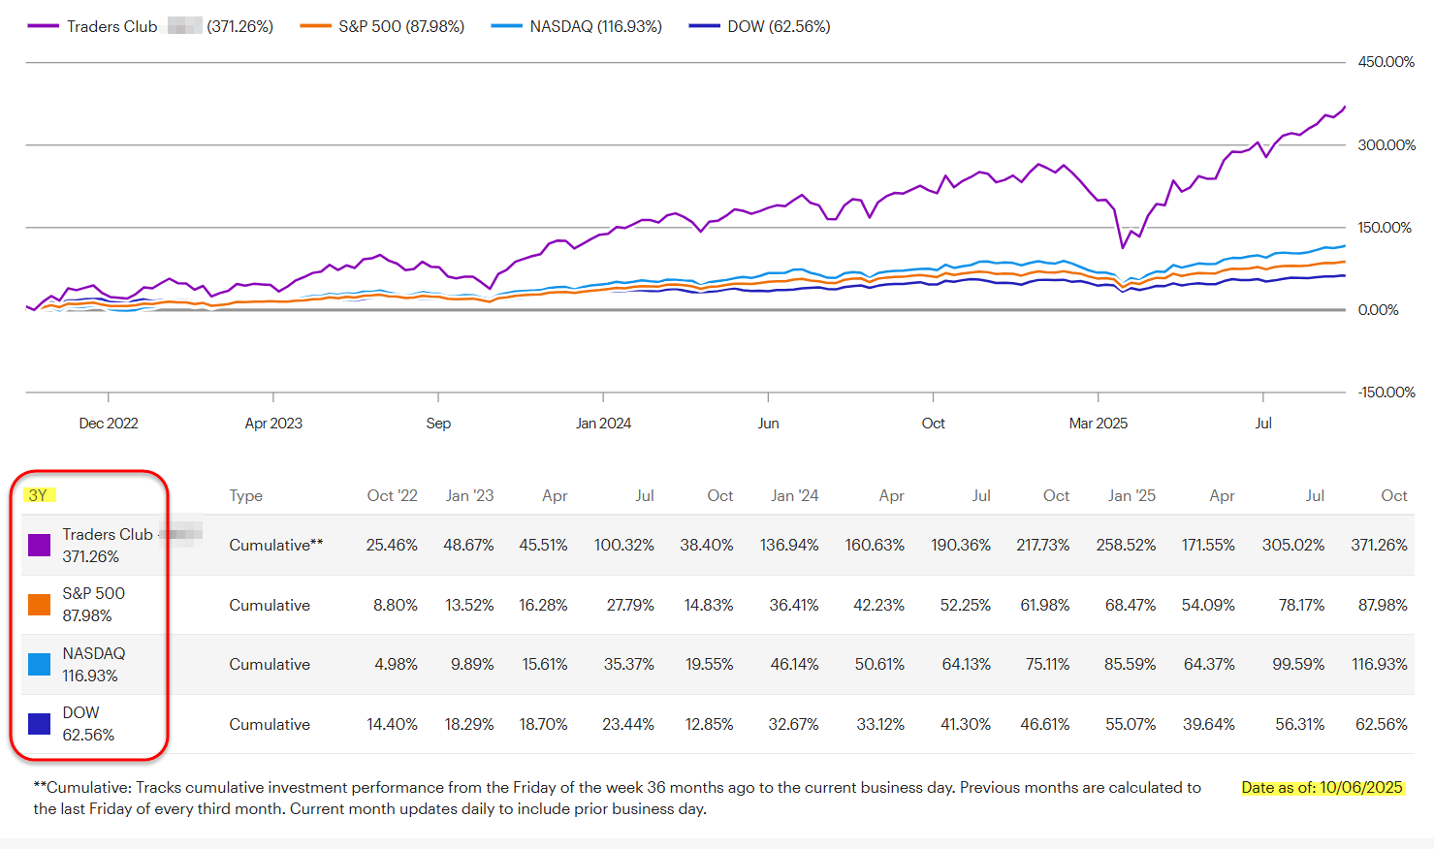Click the Mar 2025 x-axis label

1098,424
